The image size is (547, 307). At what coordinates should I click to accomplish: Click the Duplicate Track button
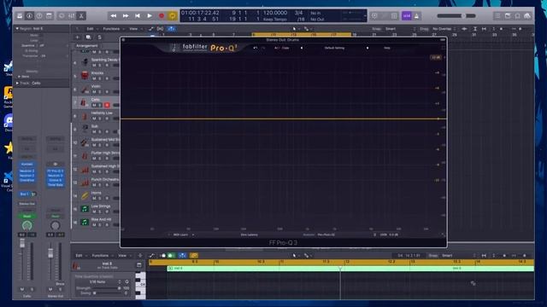pos(88,38)
